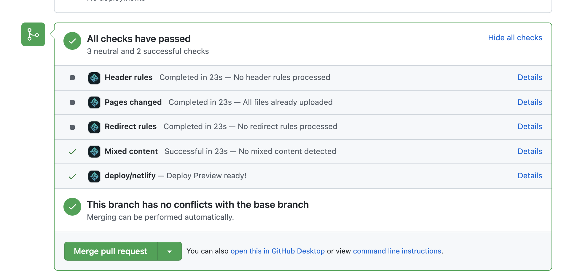
Task: Click the success checkmark for Mixed content
Action: pyautogui.click(x=72, y=152)
